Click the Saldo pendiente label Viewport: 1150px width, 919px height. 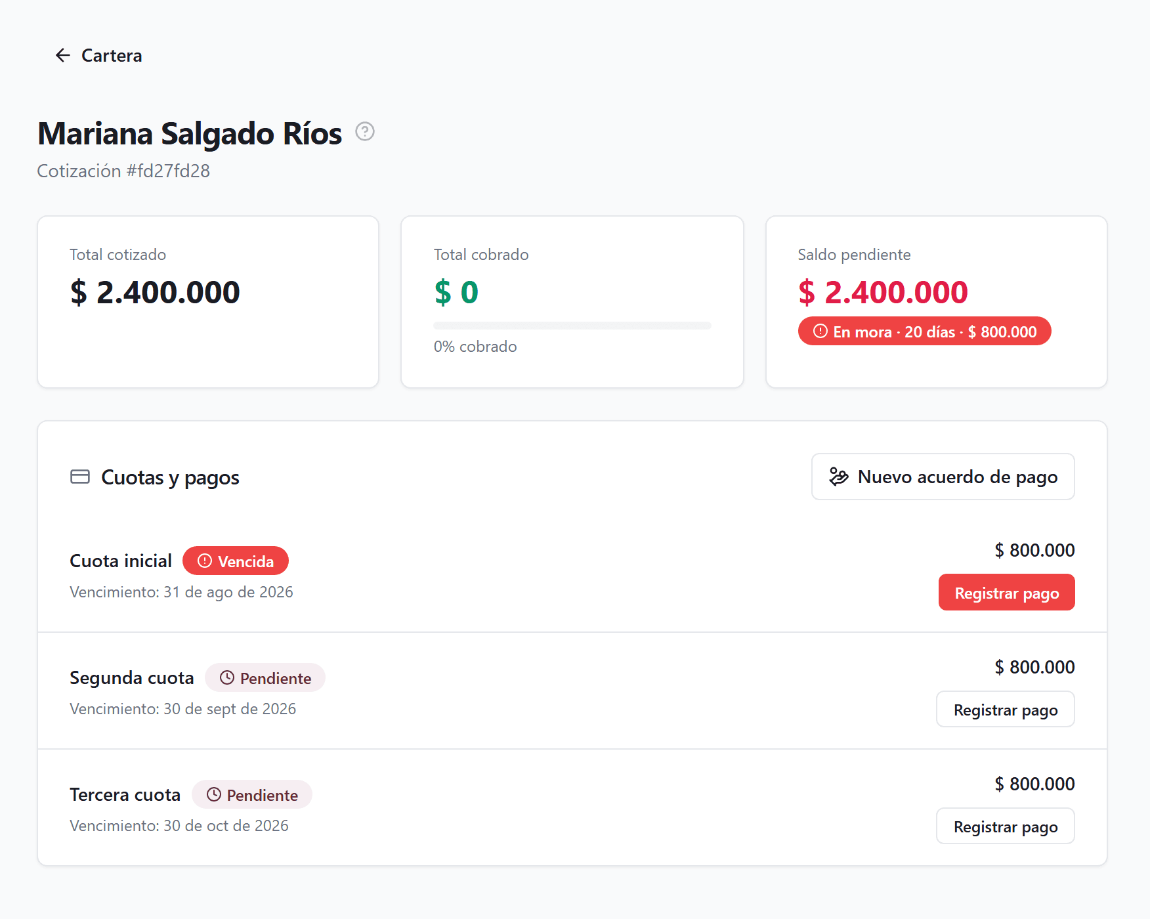854,255
